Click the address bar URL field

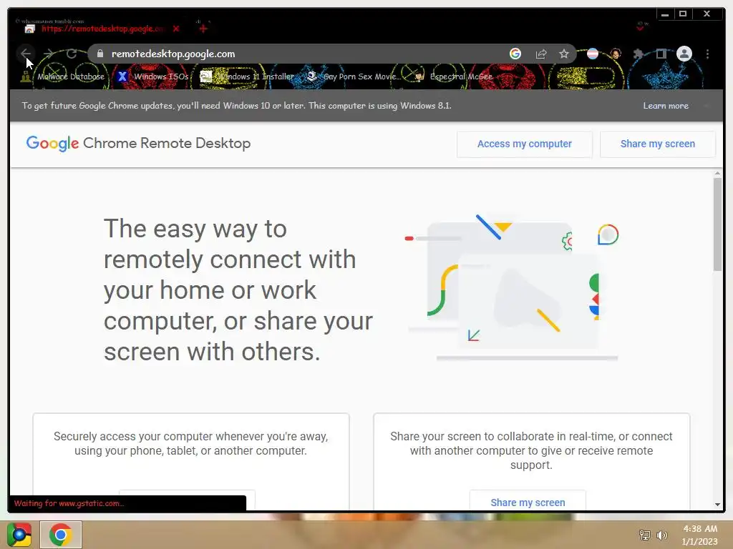pos(299,54)
